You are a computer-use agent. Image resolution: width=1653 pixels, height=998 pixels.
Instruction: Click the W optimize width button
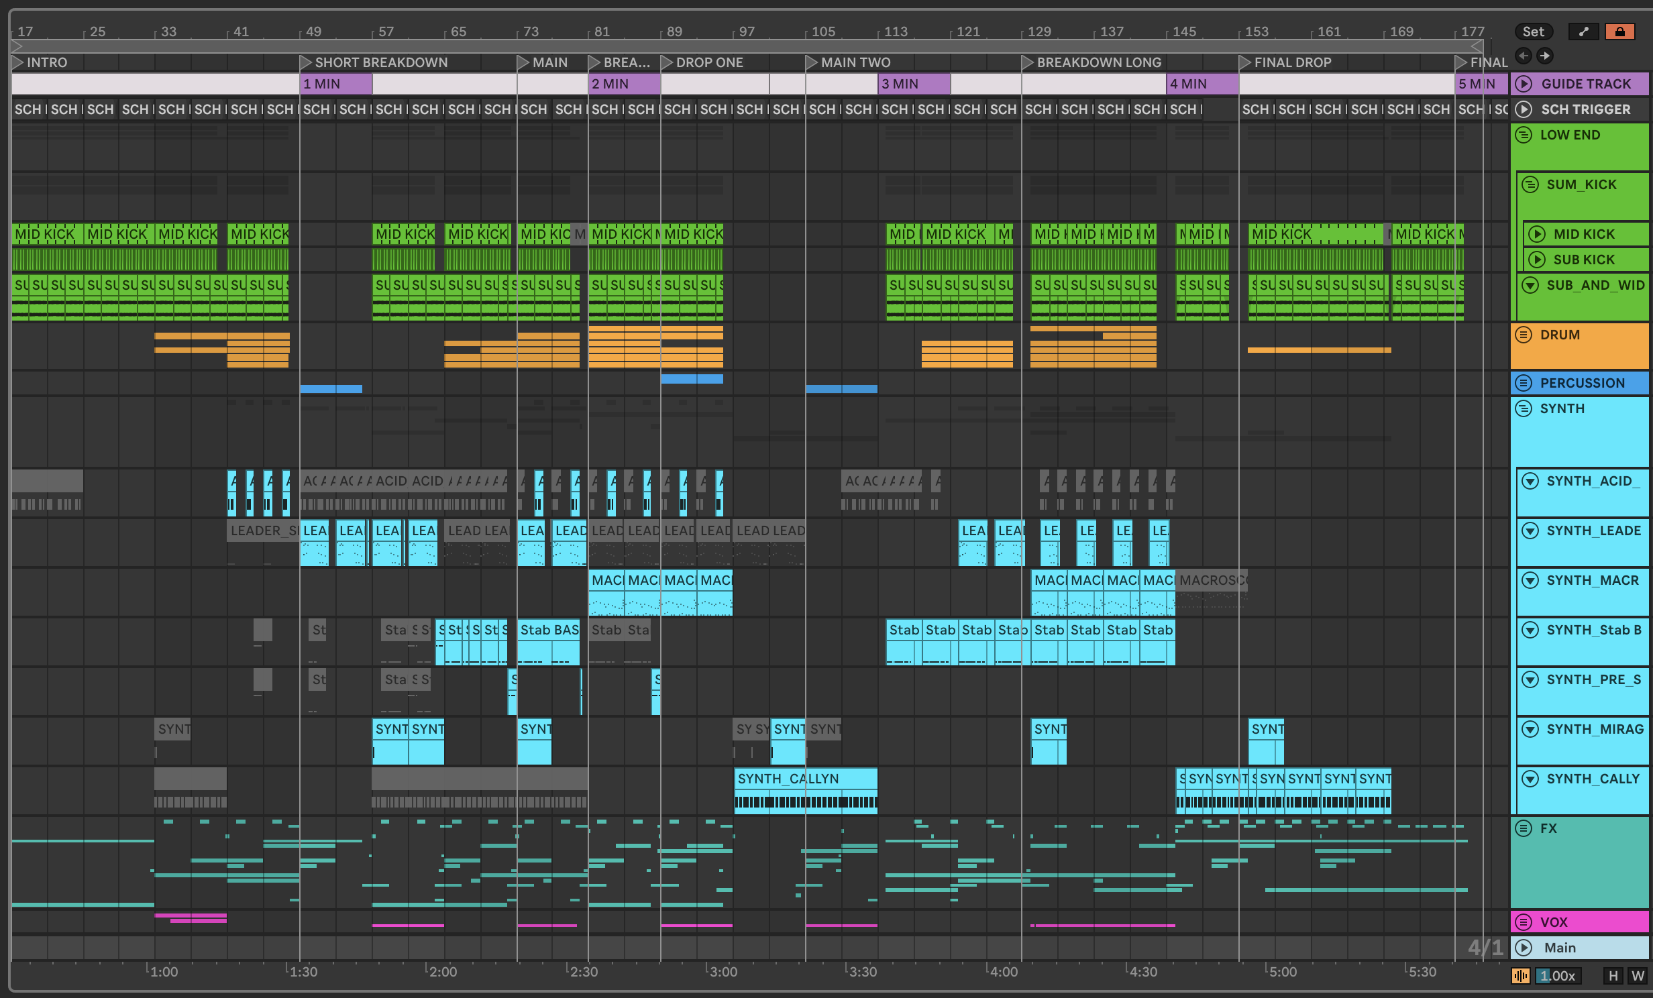(x=1638, y=976)
